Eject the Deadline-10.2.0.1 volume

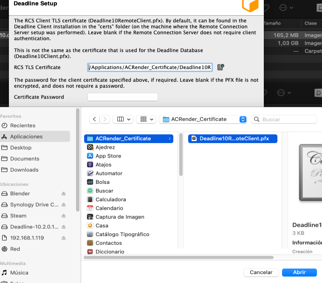pyautogui.click(x=63, y=227)
